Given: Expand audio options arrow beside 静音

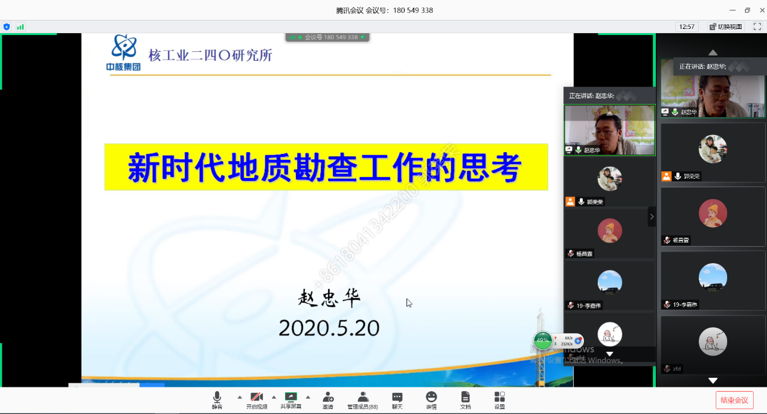Looking at the screenshot, I should (x=240, y=397).
